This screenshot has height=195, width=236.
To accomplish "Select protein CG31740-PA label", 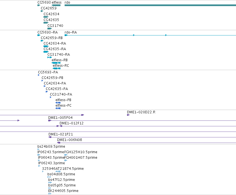I will point(61,94).
